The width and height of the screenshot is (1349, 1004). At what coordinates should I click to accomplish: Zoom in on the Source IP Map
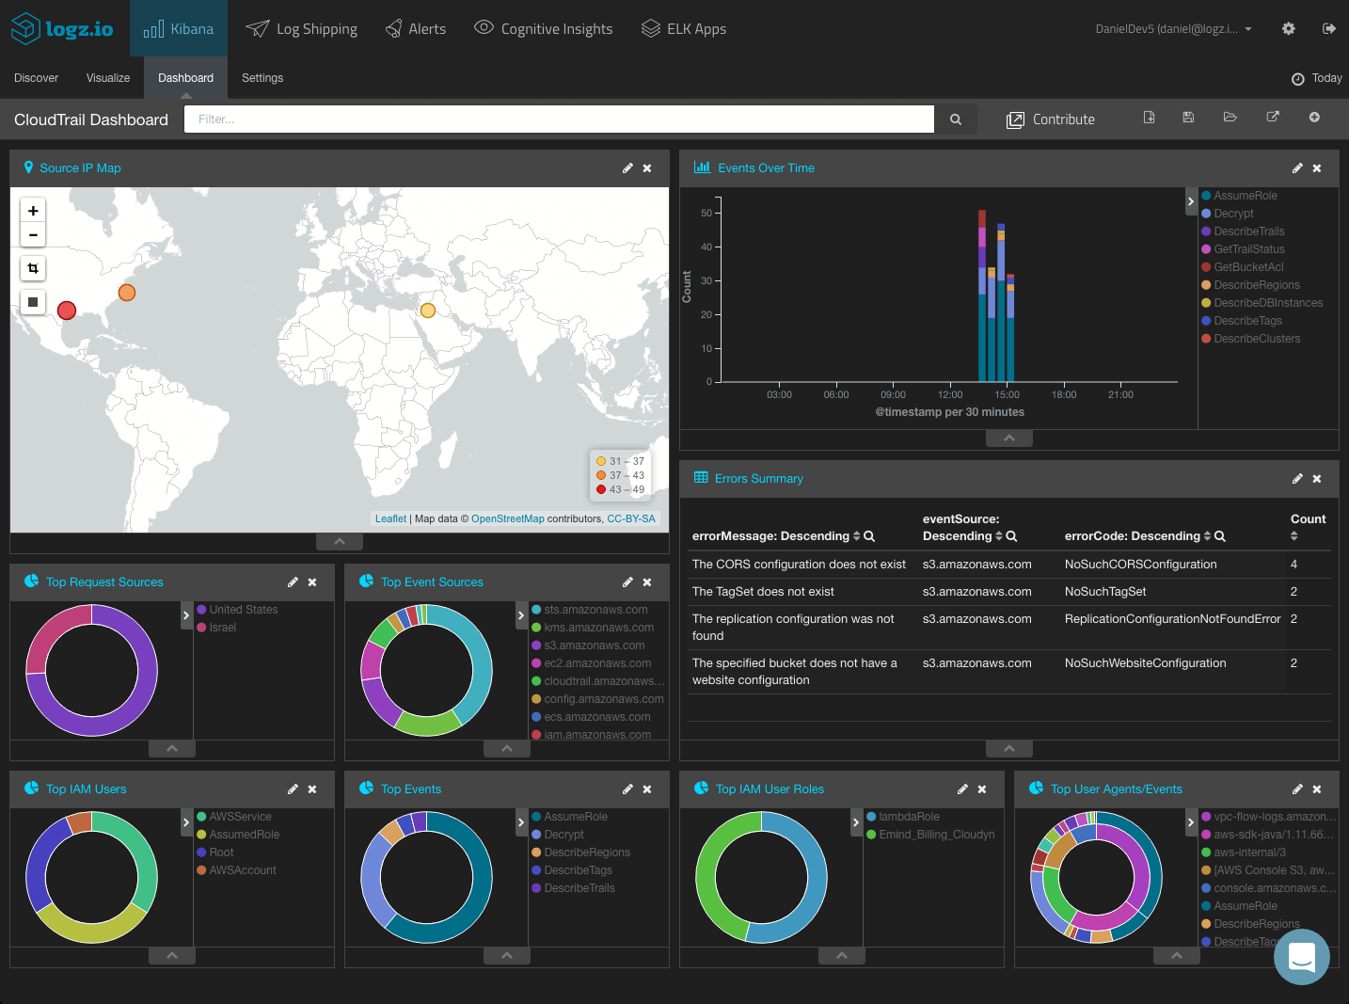(x=33, y=211)
